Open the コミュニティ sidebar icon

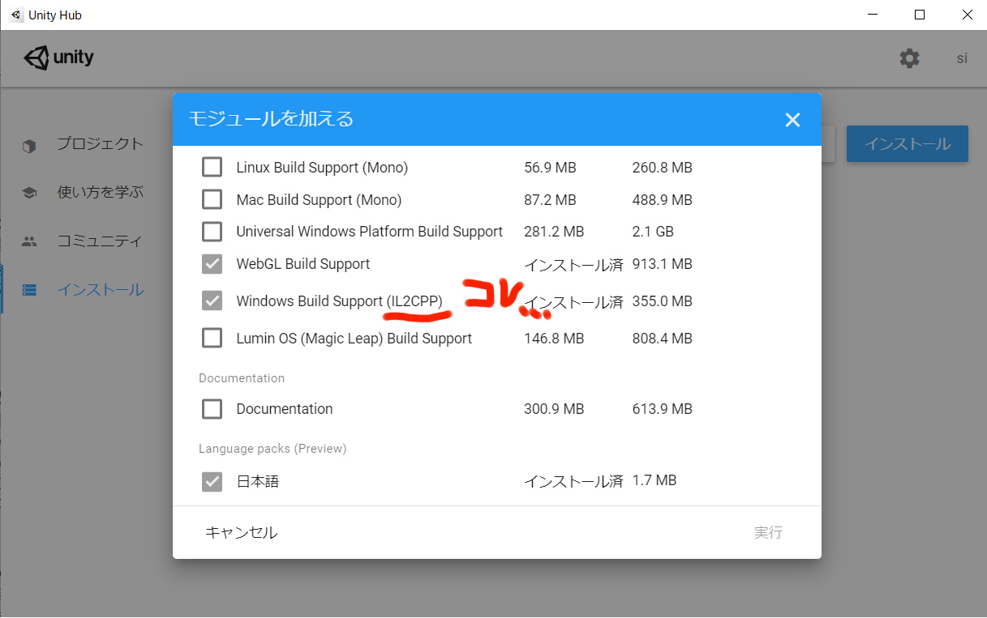(x=30, y=241)
